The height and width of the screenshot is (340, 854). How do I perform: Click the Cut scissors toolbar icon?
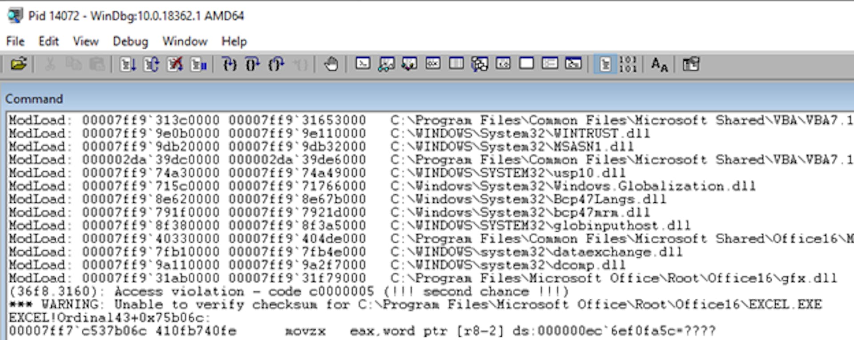[50, 64]
